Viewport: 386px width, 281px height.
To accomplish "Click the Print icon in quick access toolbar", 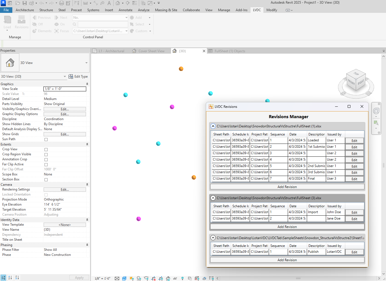I will point(62,3).
